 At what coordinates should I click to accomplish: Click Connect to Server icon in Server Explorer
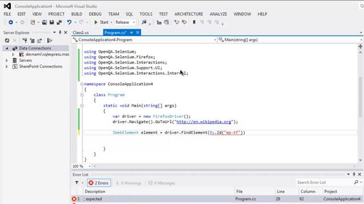click(x=32, y=40)
